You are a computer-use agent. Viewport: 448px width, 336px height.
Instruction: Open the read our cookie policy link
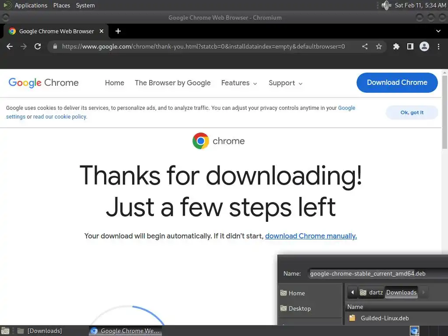(60, 116)
